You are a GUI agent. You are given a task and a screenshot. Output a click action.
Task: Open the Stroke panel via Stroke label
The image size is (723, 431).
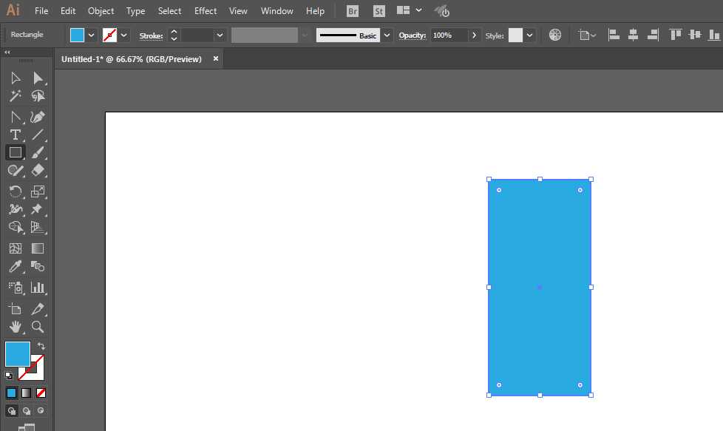pos(152,35)
